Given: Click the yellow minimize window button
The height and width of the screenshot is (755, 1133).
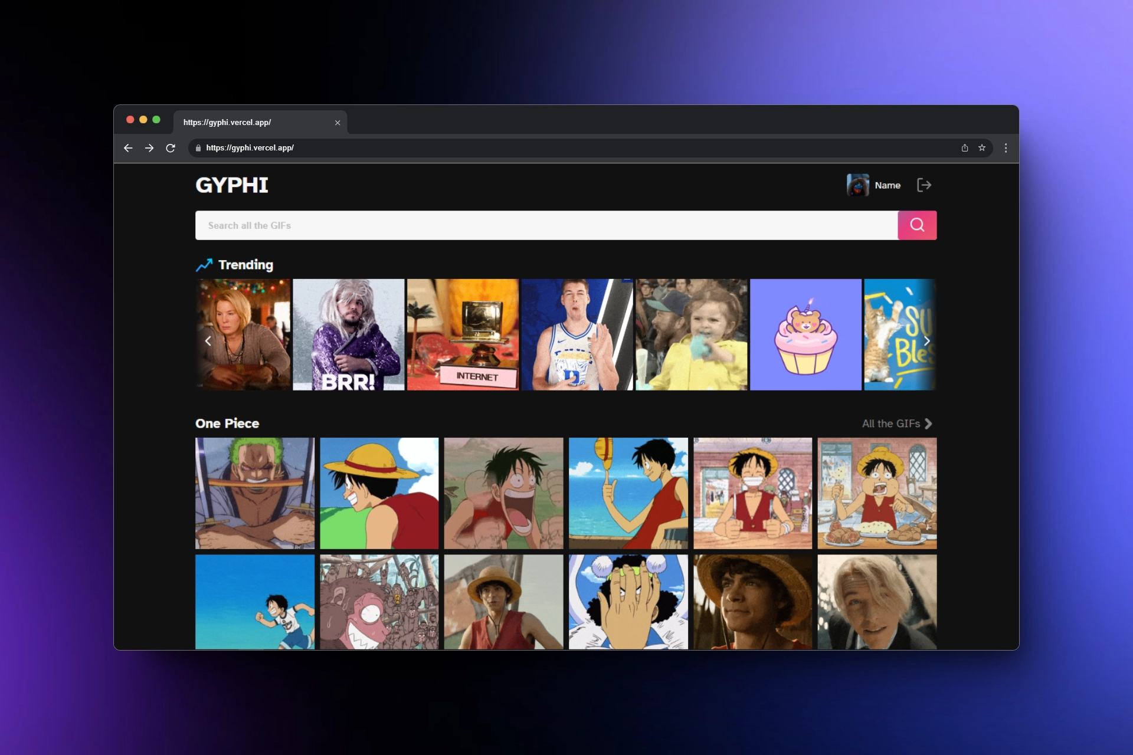Looking at the screenshot, I should [143, 120].
